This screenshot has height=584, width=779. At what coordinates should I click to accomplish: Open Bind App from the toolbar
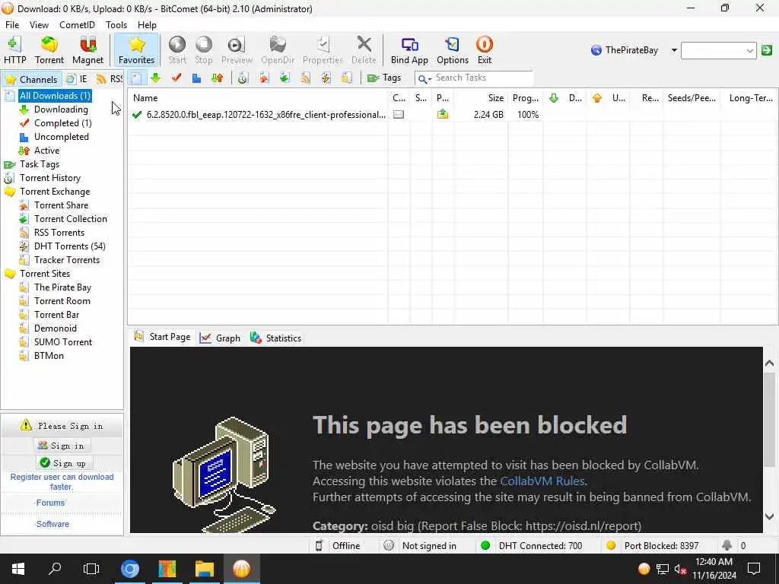pyautogui.click(x=409, y=50)
